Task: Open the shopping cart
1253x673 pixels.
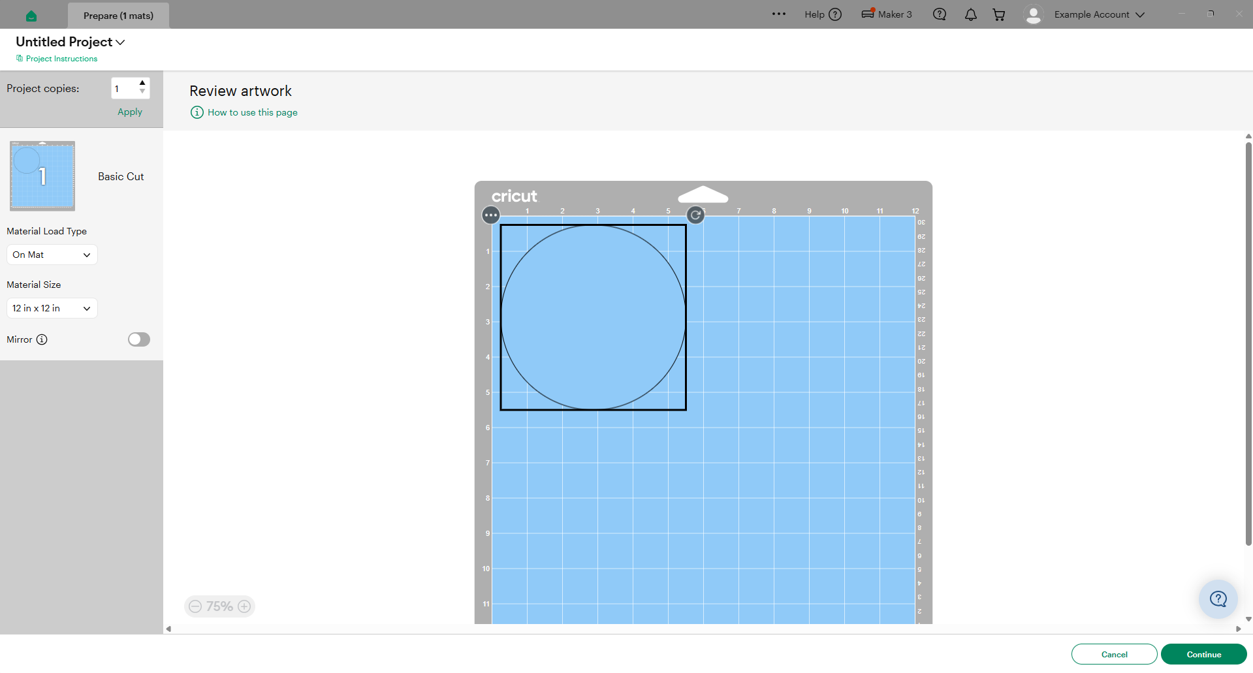Action: click(999, 14)
